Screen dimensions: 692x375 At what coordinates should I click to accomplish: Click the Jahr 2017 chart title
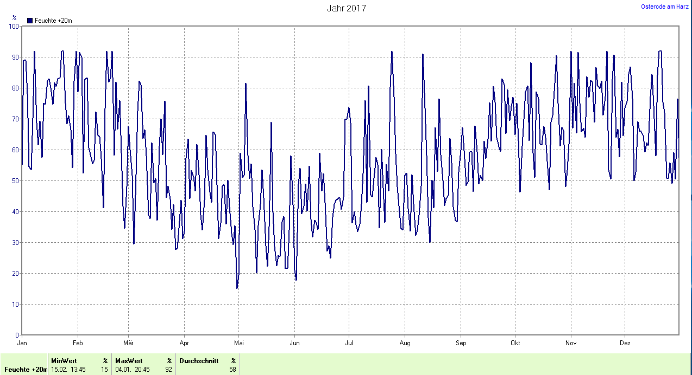point(346,8)
